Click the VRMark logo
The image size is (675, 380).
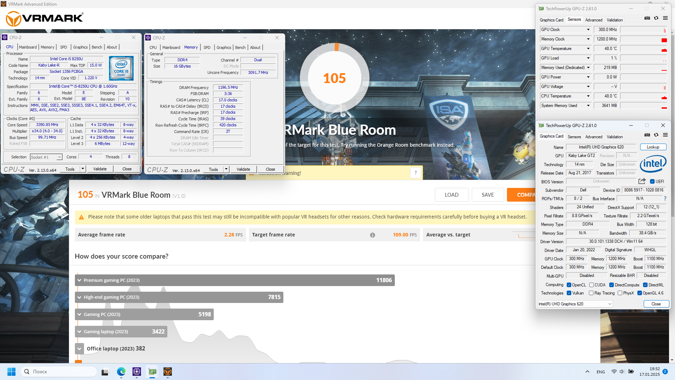[45, 18]
